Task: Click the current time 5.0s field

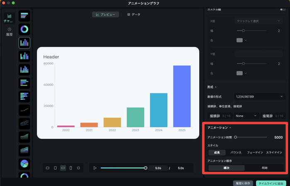Action: click(x=158, y=168)
